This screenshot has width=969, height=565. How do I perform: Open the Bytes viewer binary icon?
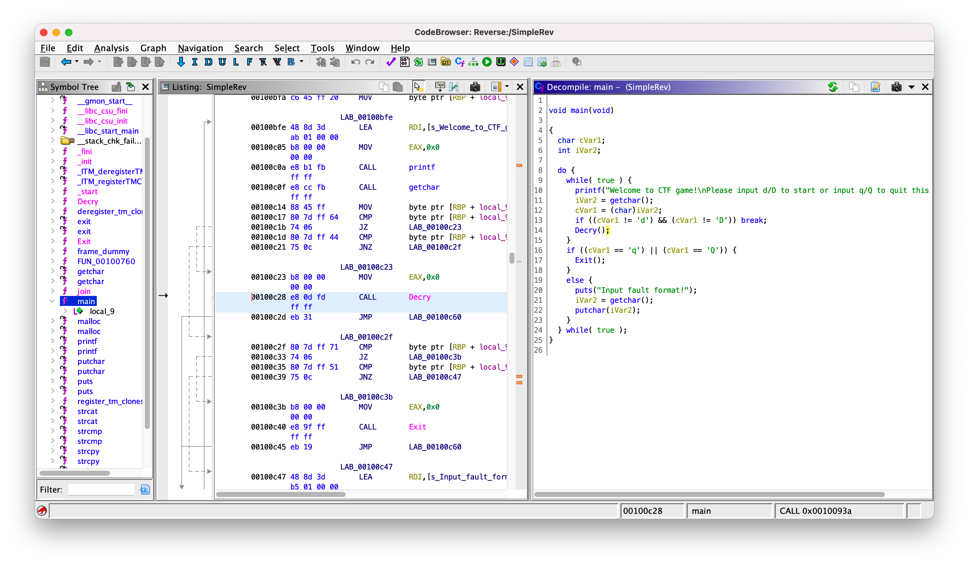(405, 62)
